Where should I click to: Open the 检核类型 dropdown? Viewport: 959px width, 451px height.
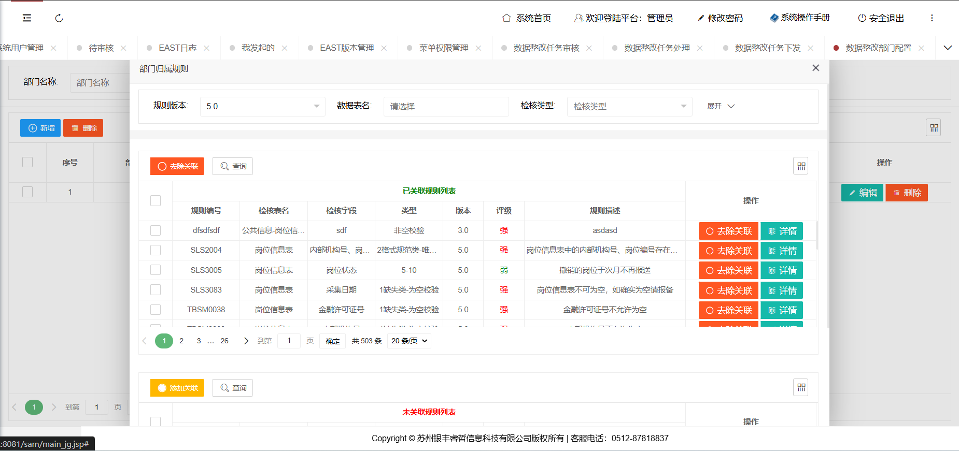tap(629, 106)
